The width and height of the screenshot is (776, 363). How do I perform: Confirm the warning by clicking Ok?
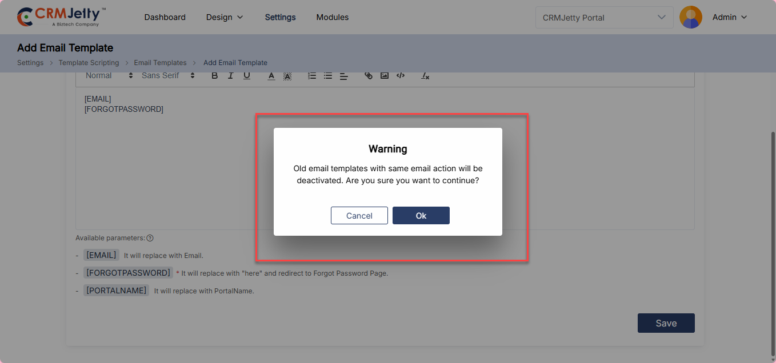(421, 216)
